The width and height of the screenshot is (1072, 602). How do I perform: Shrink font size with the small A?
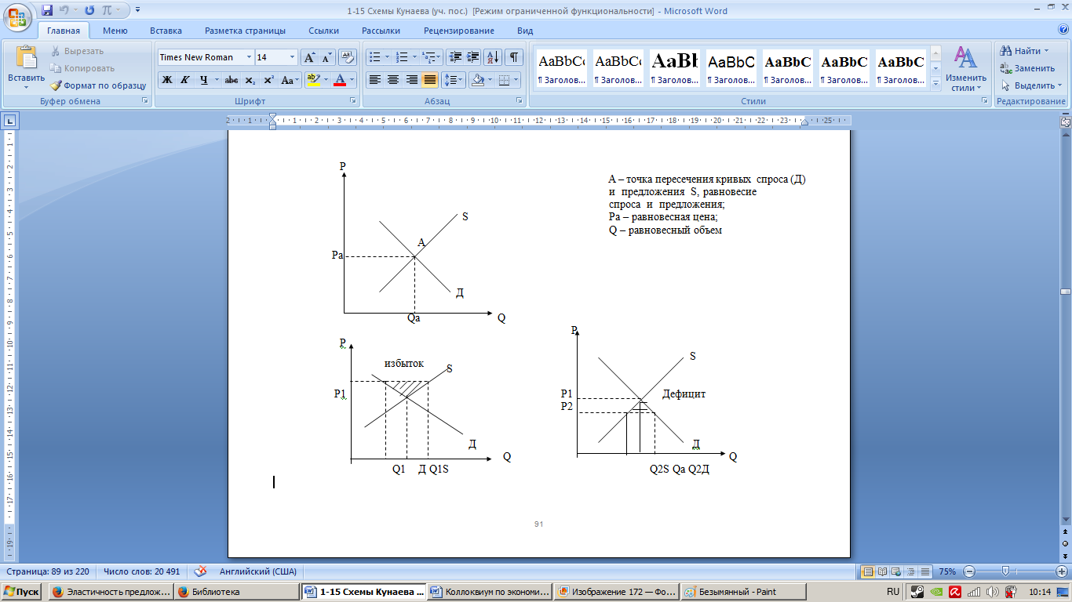coord(326,57)
